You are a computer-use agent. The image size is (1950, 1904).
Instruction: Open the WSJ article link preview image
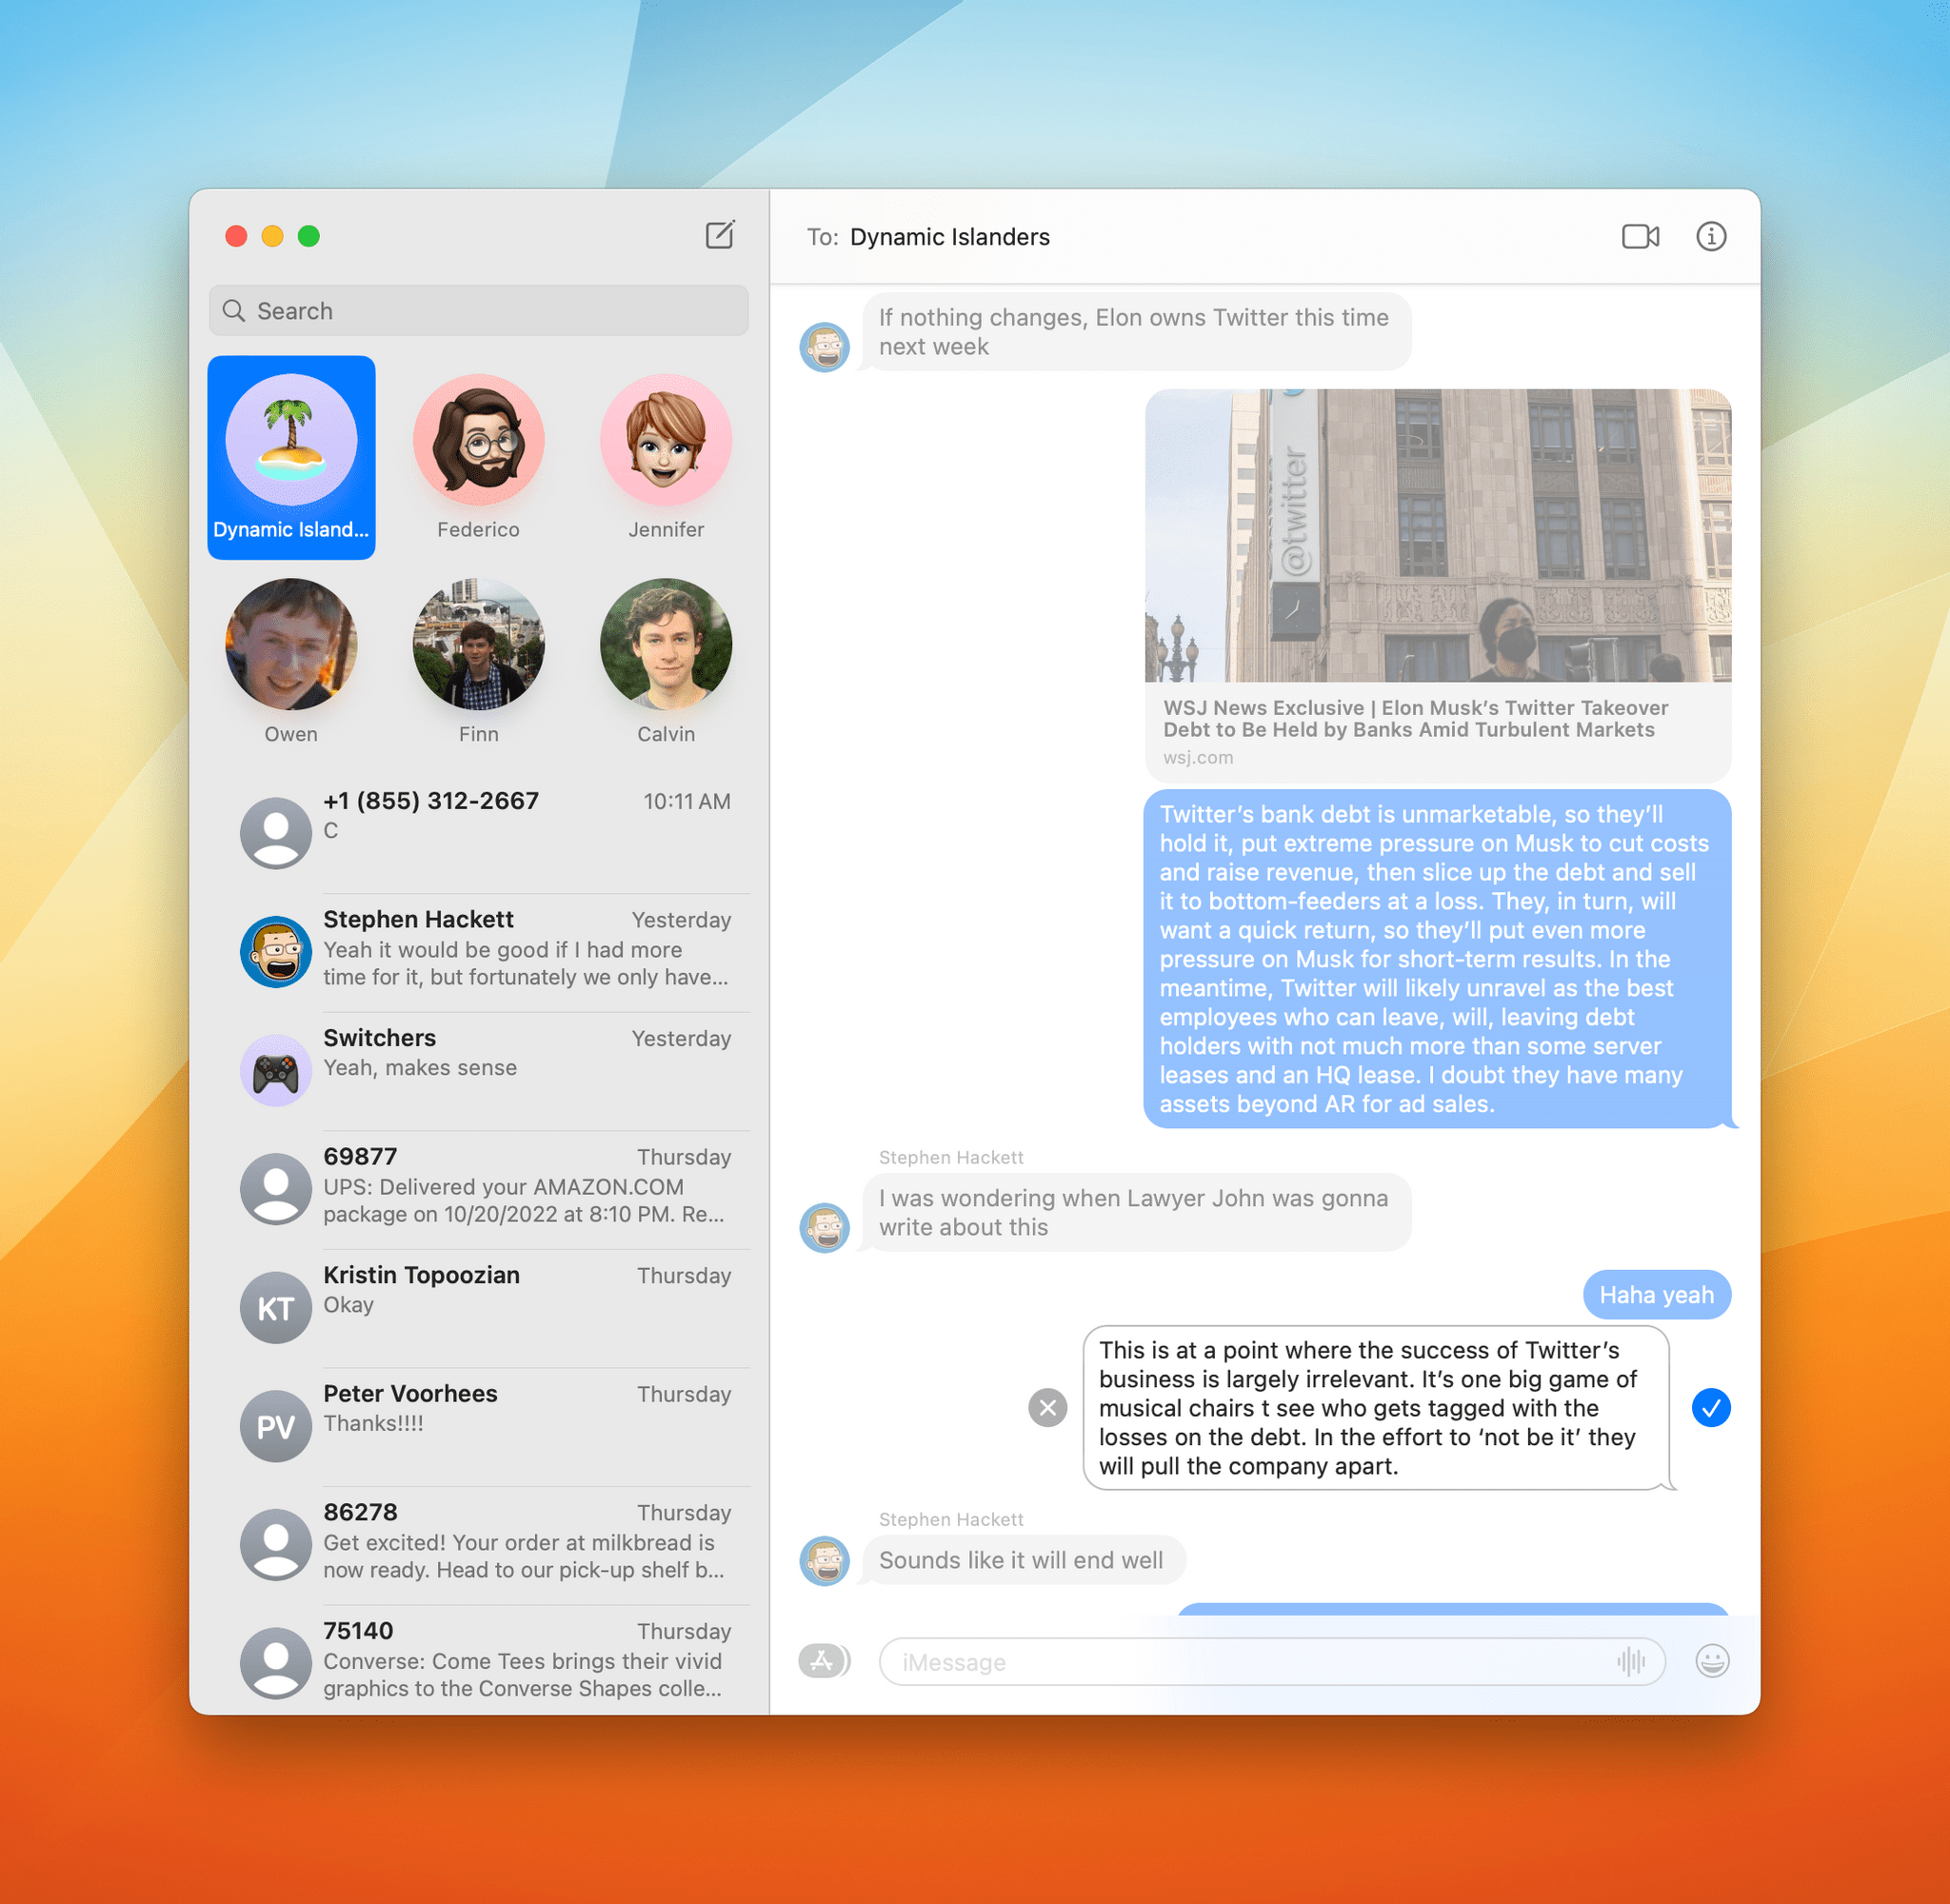point(1437,535)
